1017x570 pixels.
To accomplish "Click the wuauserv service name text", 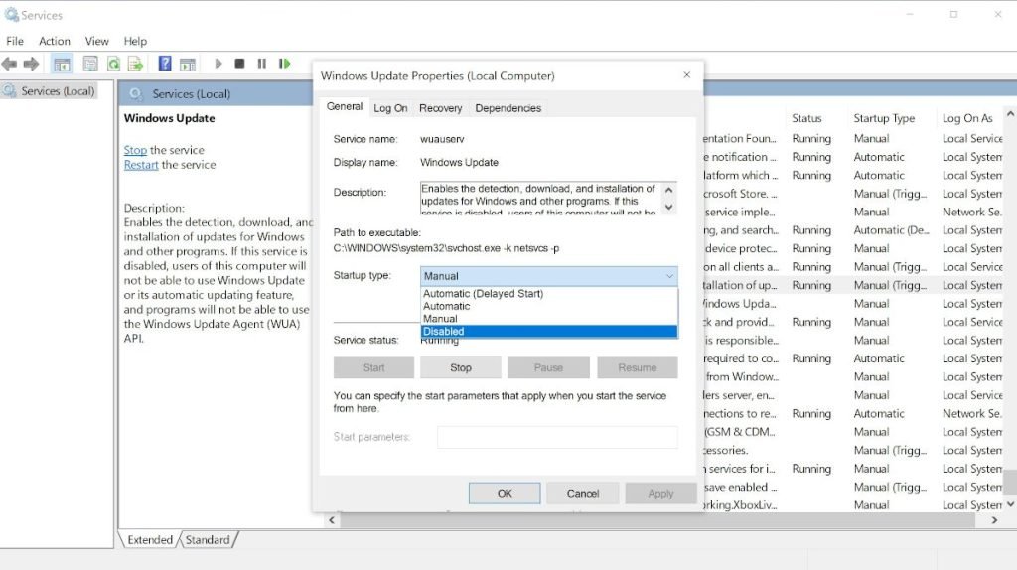I will (442, 139).
